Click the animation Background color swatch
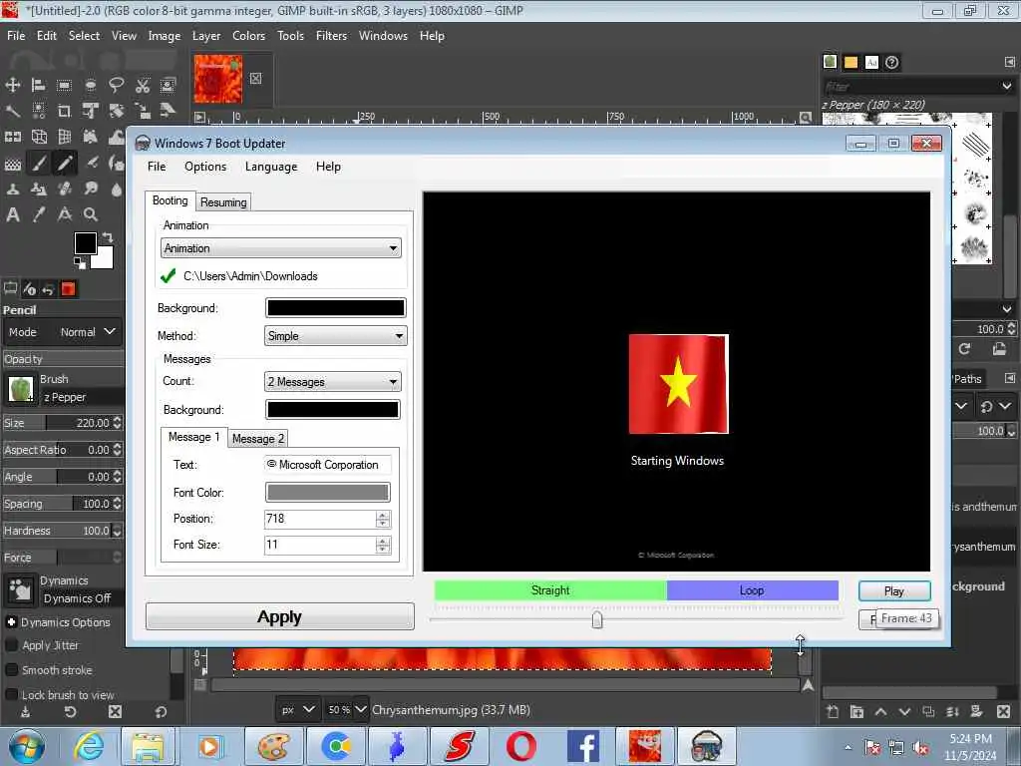The width and height of the screenshot is (1021, 766). [x=335, y=307]
